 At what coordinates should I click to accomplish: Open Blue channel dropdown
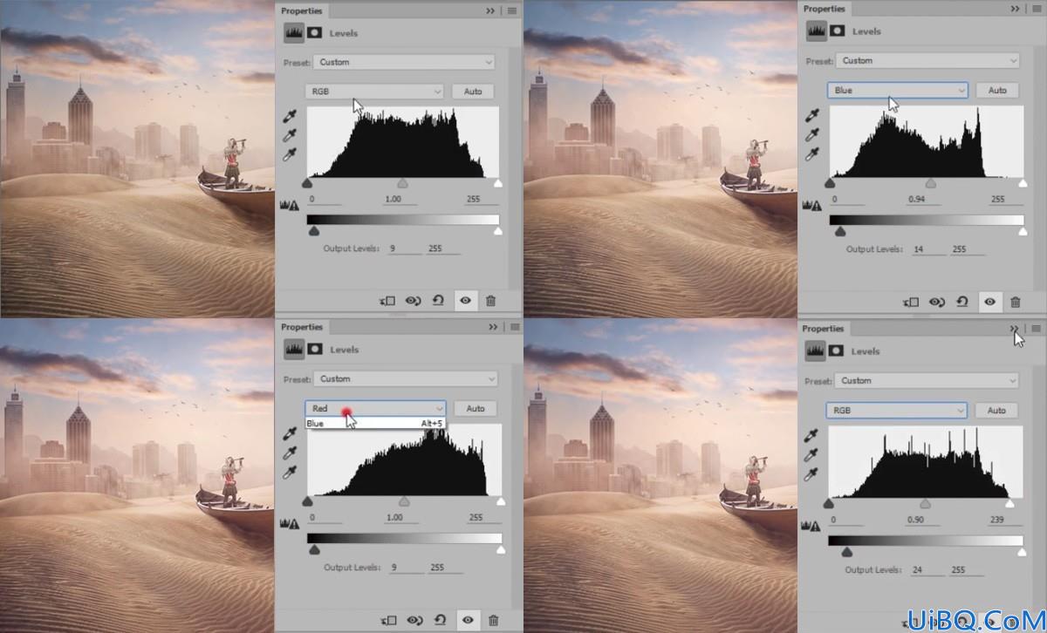pyautogui.click(x=897, y=90)
